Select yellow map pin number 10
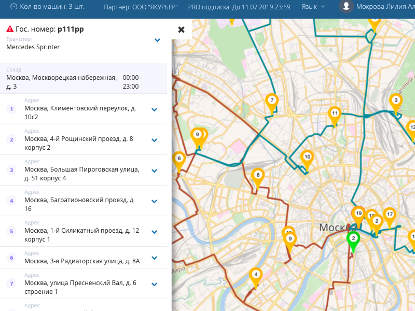 click(307, 158)
